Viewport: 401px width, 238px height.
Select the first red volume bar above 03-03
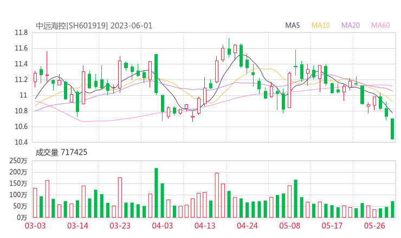coord(35,203)
